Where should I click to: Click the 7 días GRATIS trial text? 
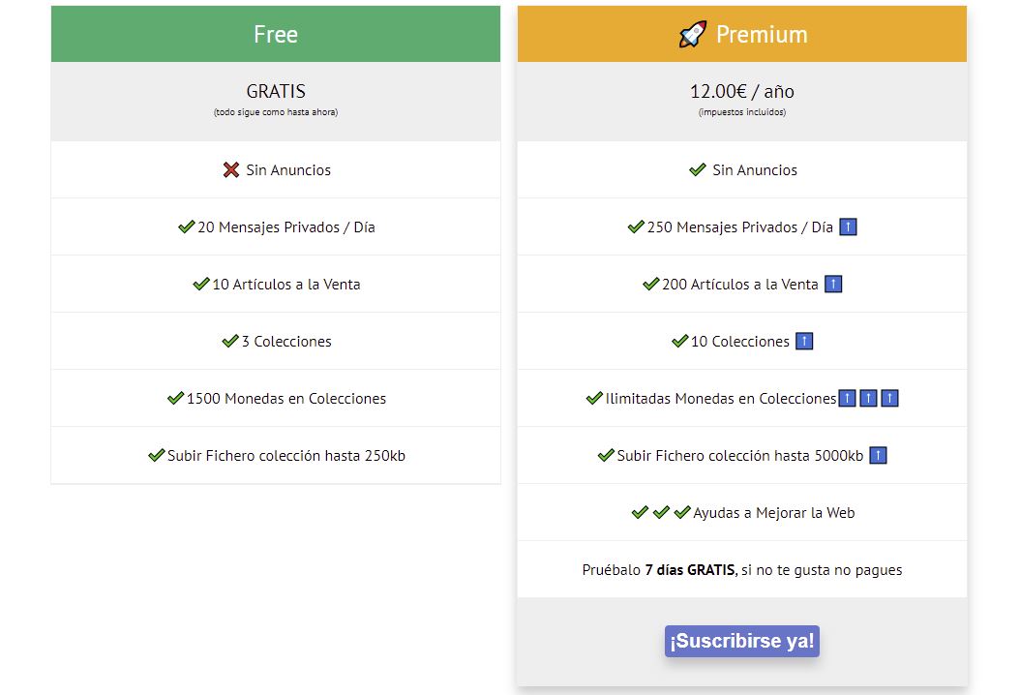tap(690, 570)
